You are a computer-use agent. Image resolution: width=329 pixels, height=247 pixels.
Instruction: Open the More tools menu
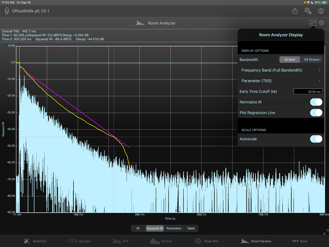point(300,241)
